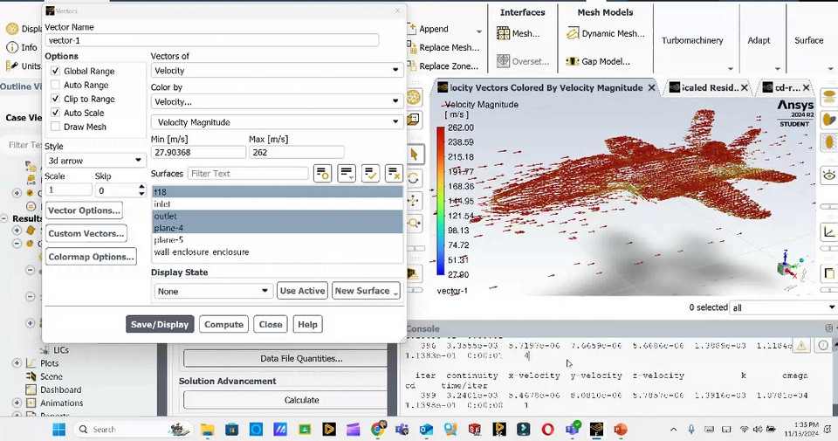Open the Display State None dropdown
Image resolution: width=838 pixels, height=441 pixels.
point(214,291)
